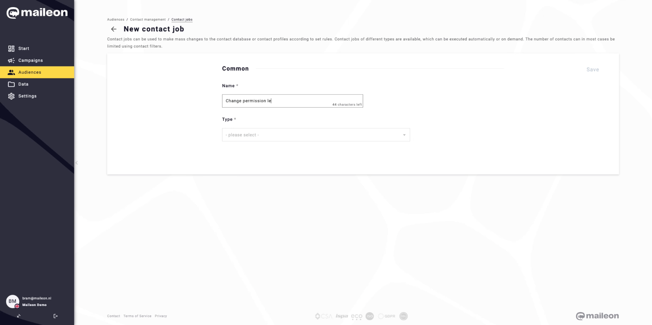The width and height of the screenshot is (652, 325).
Task: Click the Maileon logo in sidebar
Action: pos(37,13)
